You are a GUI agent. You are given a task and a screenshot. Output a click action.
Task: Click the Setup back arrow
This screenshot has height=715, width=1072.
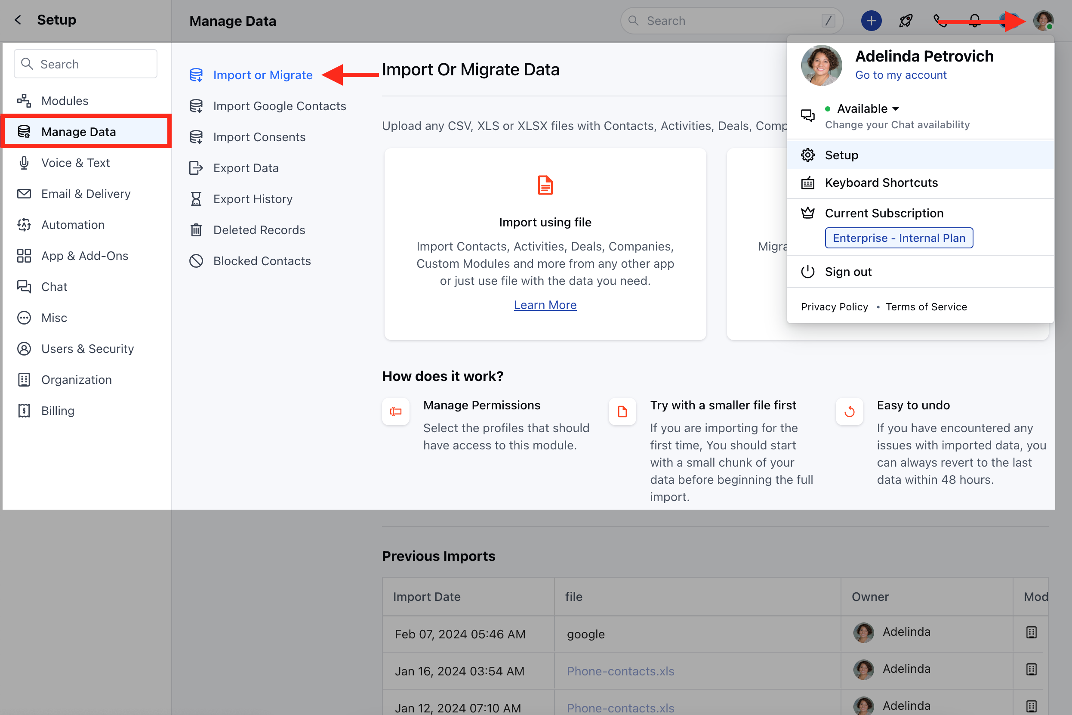(x=18, y=20)
